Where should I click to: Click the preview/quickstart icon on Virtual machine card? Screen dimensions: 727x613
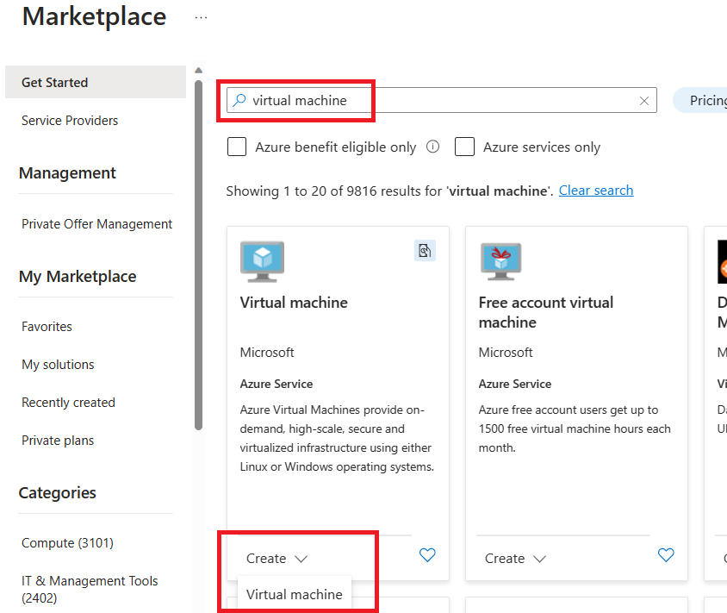424,249
